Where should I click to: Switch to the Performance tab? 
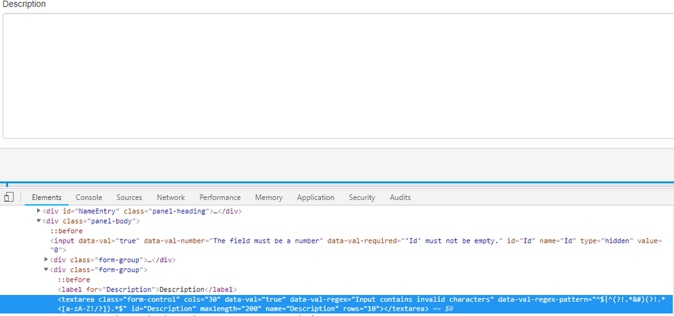[x=219, y=197]
